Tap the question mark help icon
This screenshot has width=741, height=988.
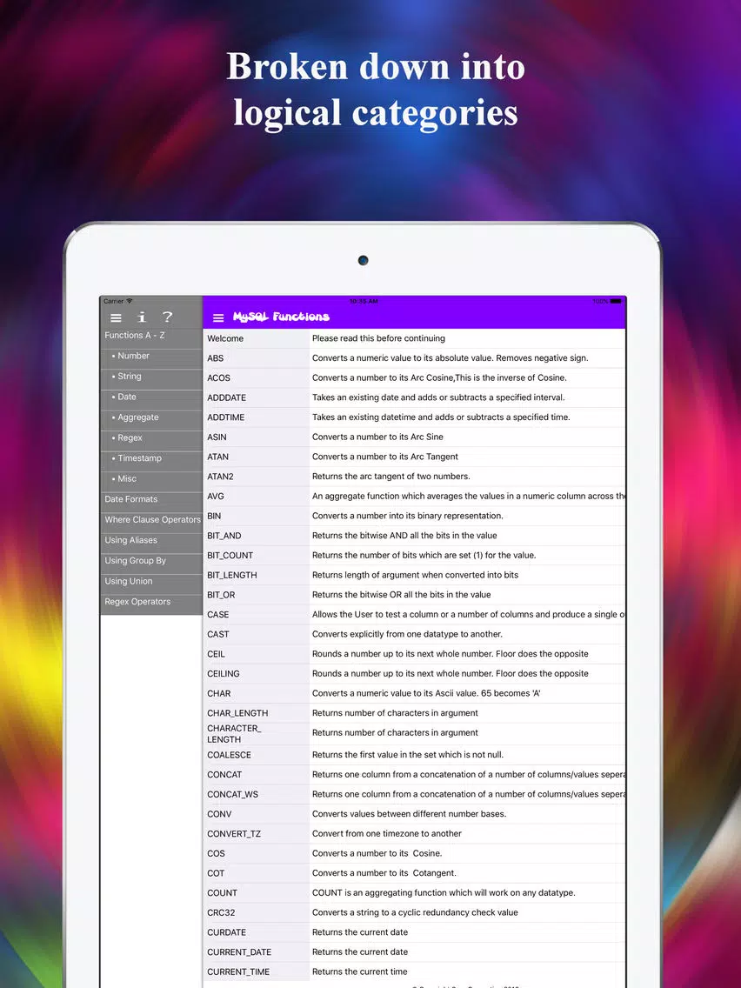(167, 317)
